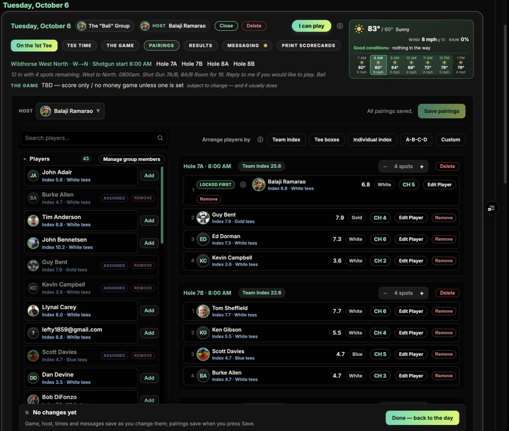Go to the MESSAGING tab

247,45
